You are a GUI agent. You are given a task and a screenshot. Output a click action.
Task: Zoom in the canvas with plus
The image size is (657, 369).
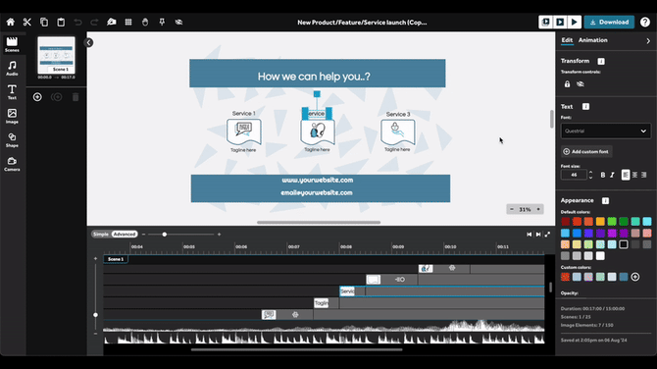pos(538,209)
